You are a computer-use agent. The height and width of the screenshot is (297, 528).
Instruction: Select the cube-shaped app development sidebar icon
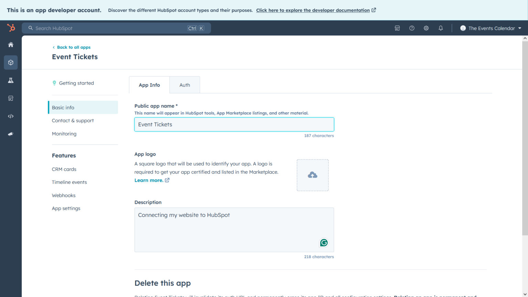coord(10,62)
